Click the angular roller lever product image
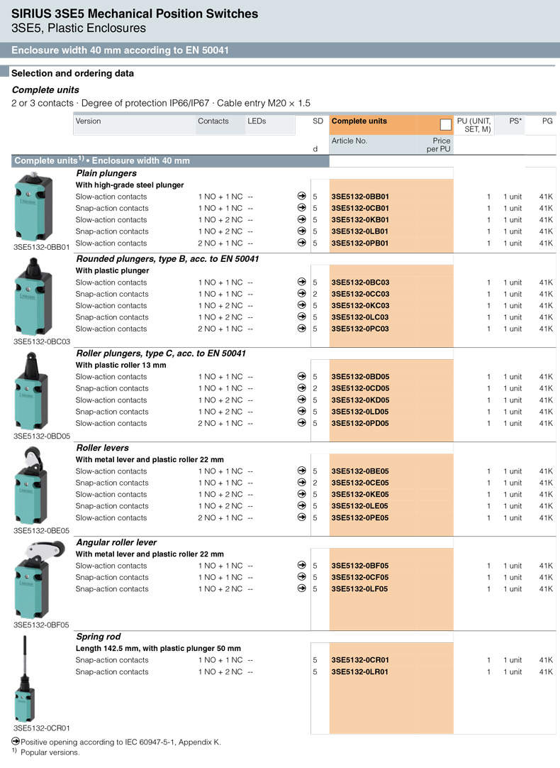560x768 pixels. 32,582
